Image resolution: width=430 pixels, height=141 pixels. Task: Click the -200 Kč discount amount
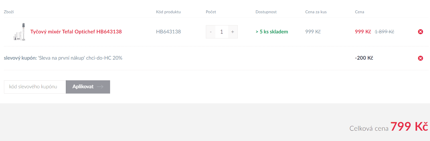(x=364, y=58)
